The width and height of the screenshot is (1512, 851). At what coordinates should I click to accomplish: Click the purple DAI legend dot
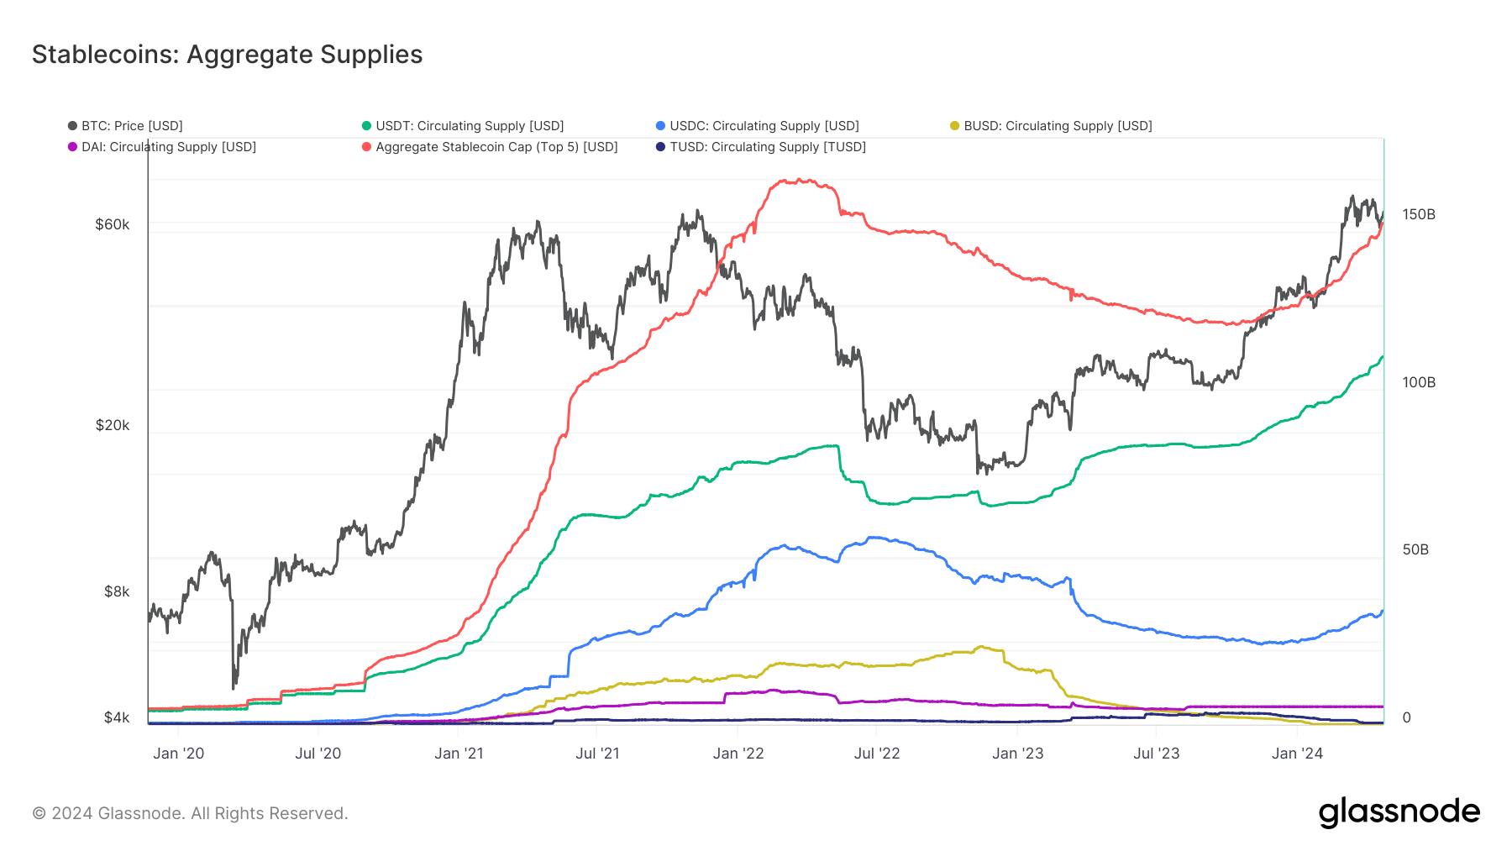[72, 147]
